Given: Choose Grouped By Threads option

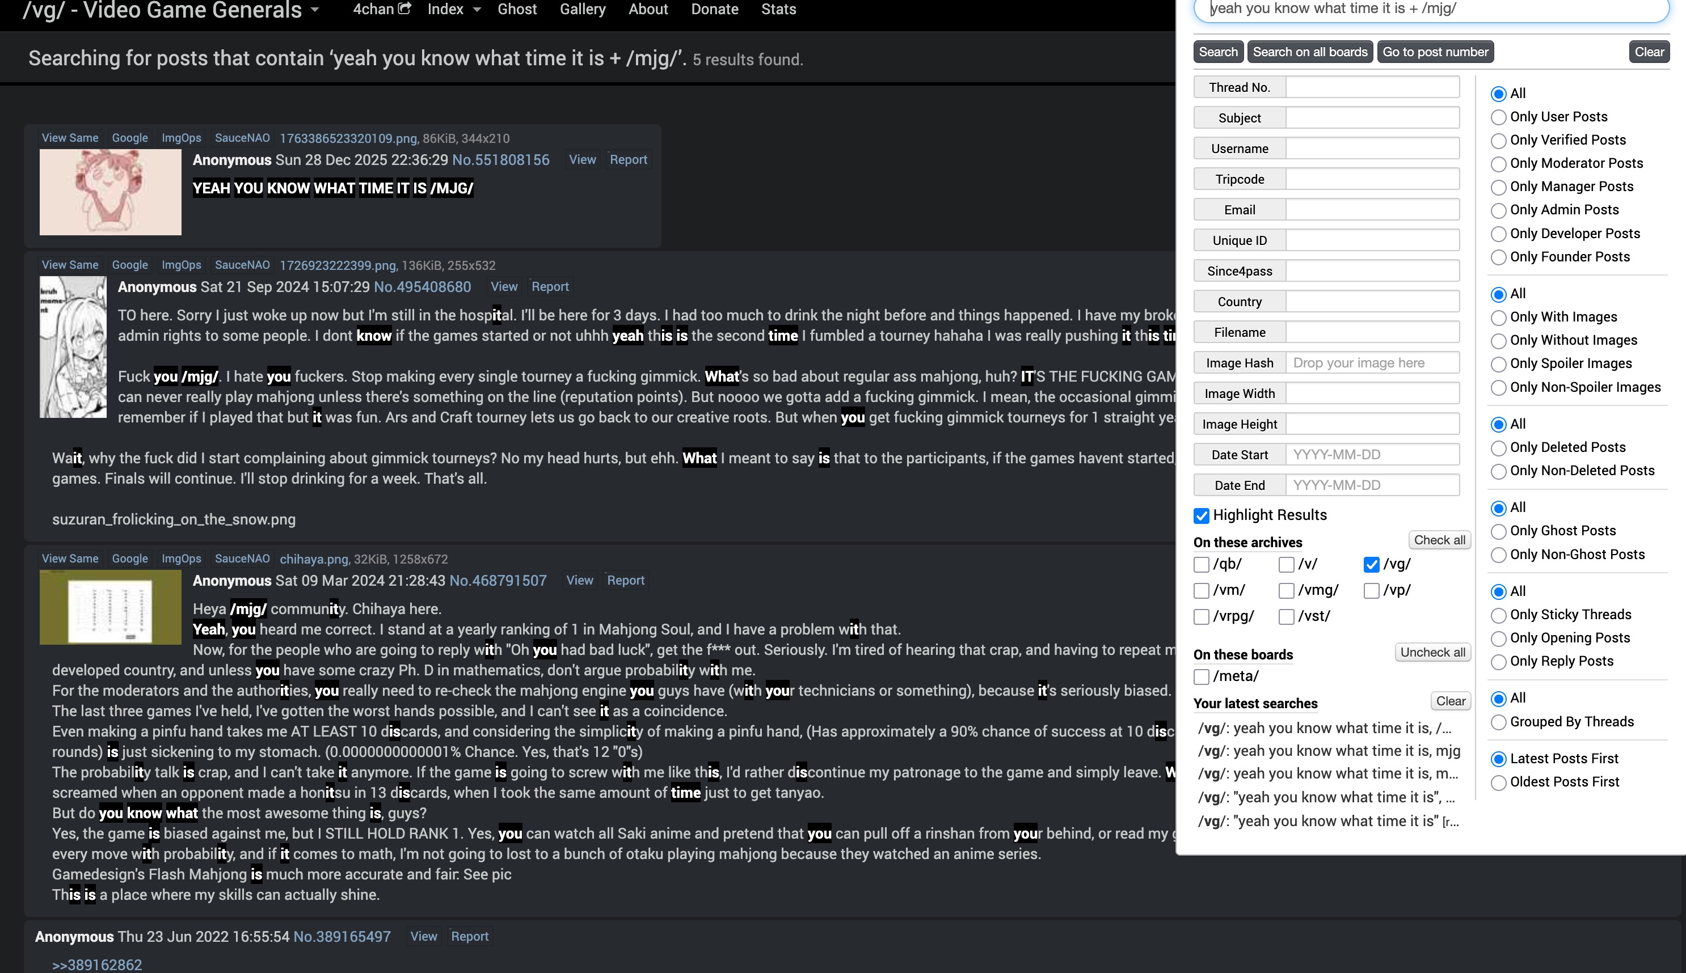Looking at the screenshot, I should pos(1498,722).
